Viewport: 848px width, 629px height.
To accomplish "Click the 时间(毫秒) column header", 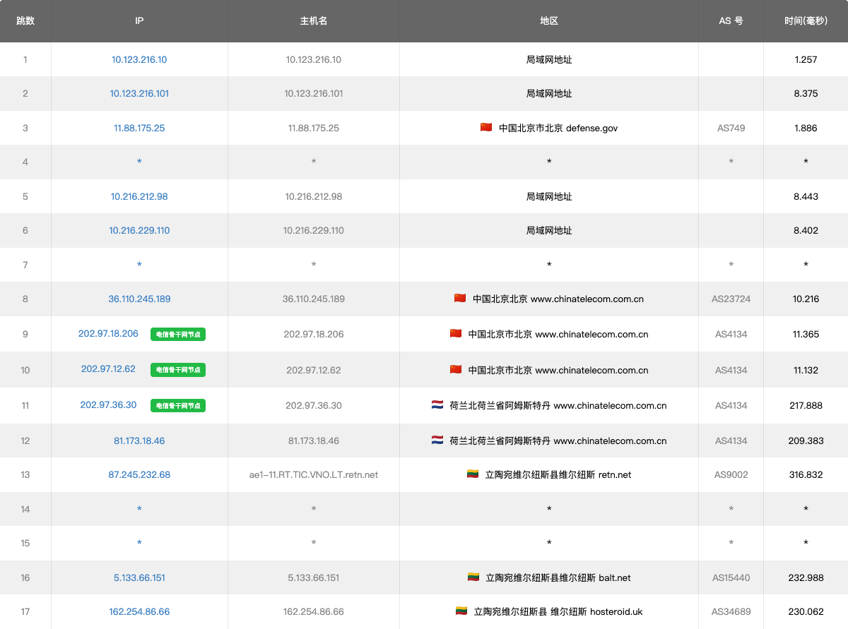I will [x=805, y=21].
